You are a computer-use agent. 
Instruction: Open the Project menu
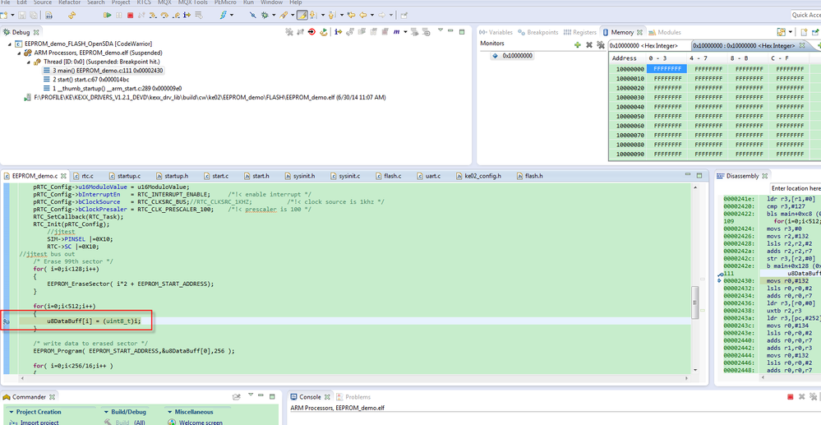coord(121,2)
